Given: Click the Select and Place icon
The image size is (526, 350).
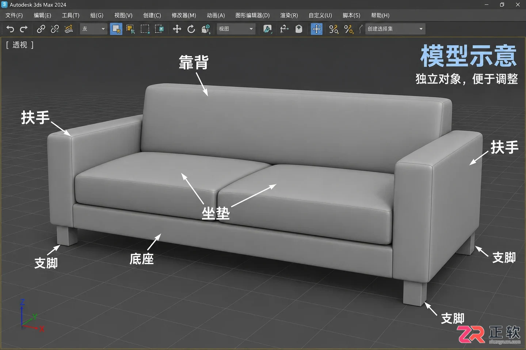Looking at the screenshot, I should click(x=267, y=29).
